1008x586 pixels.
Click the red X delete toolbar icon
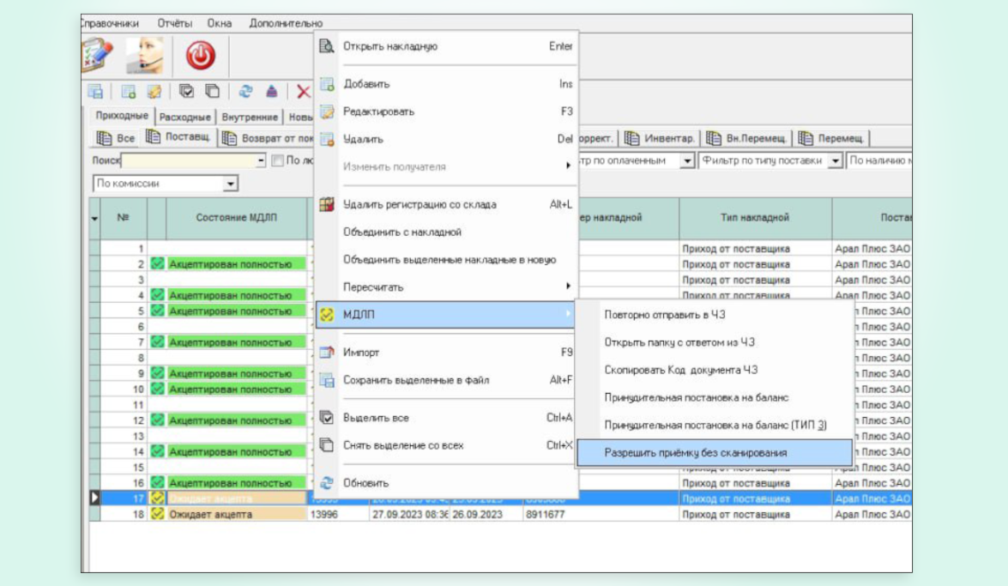click(x=303, y=92)
